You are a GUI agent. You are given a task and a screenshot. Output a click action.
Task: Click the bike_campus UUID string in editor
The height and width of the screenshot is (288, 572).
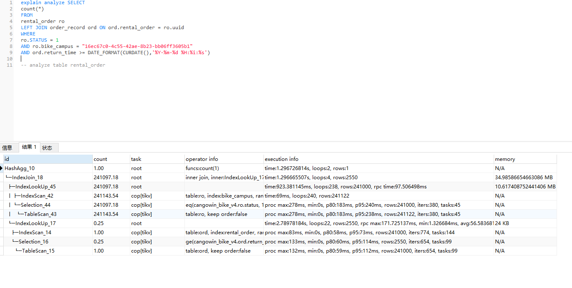137,46
